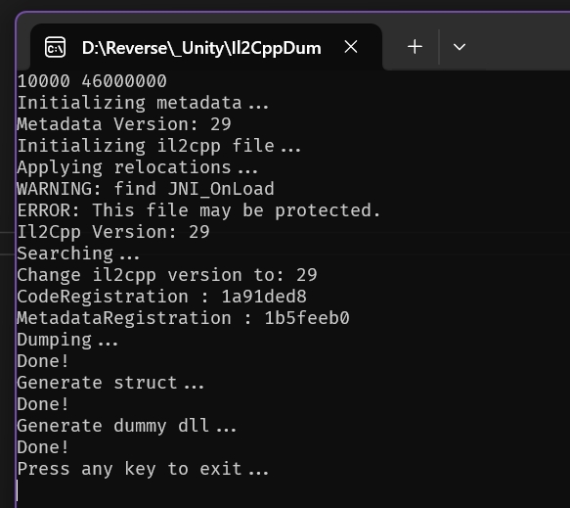Click the 'Press any key to exit...' line

(x=143, y=469)
